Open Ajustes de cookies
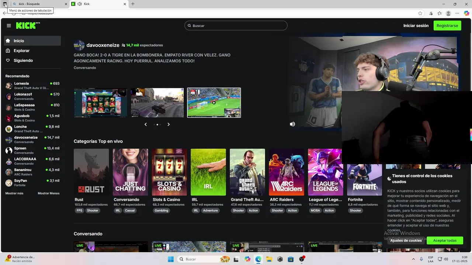The width and height of the screenshot is (472, 265). tap(406, 240)
